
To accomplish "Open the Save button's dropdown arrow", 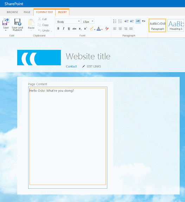I will 6,31.
